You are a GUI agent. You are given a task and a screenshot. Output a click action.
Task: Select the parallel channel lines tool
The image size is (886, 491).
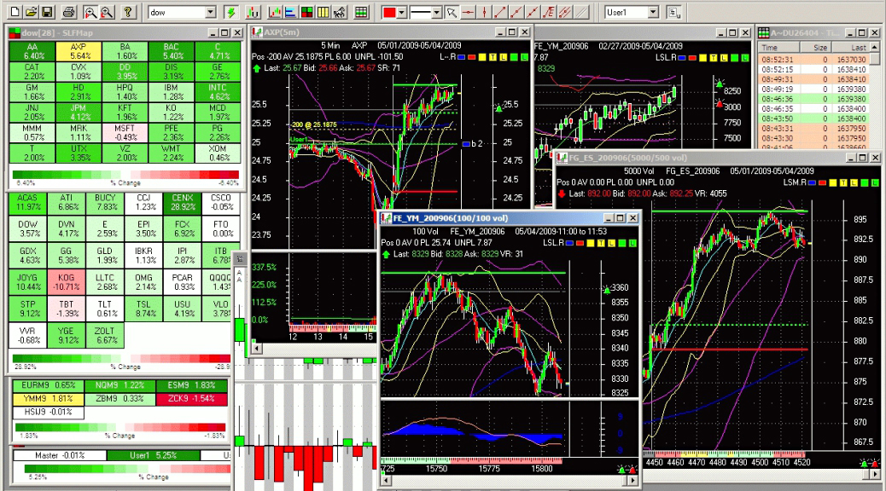pyautogui.click(x=566, y=12)
